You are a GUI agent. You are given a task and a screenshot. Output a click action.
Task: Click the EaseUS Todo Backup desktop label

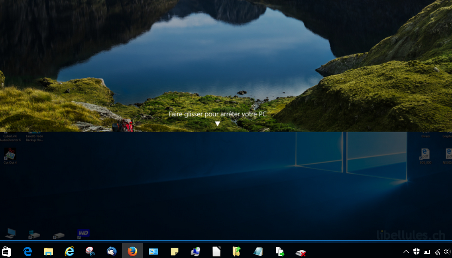[x=34, y=138]
